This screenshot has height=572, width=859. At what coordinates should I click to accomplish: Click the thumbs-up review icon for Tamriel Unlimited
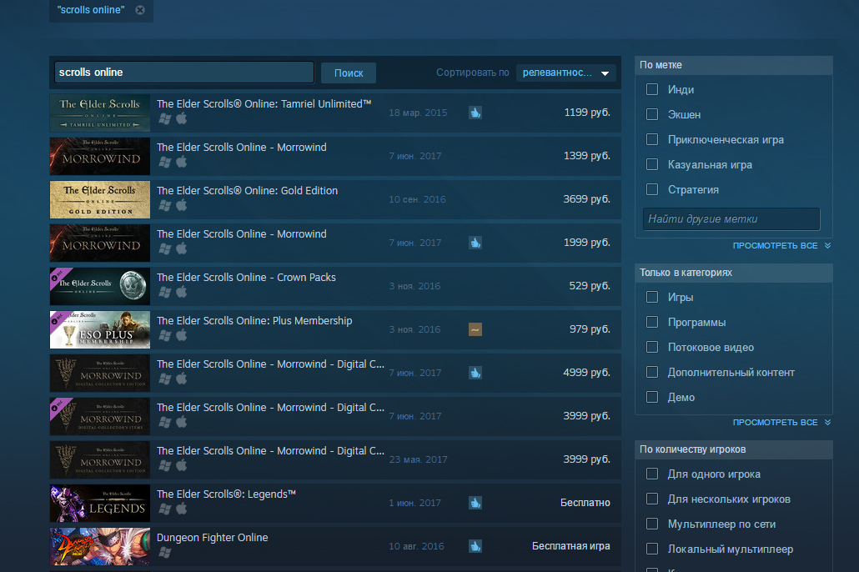(475, 113)
